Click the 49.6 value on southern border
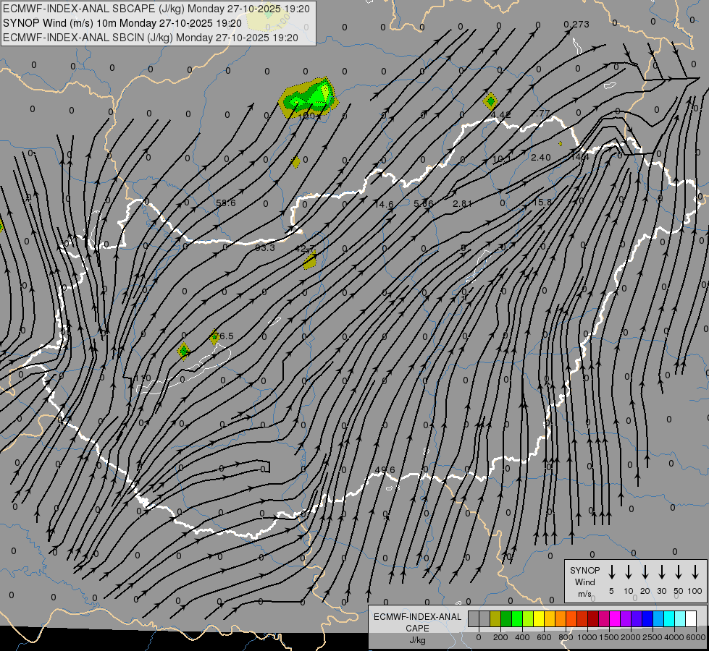The image size is (709, 651). pyautogui.click(x=385, y=470)
